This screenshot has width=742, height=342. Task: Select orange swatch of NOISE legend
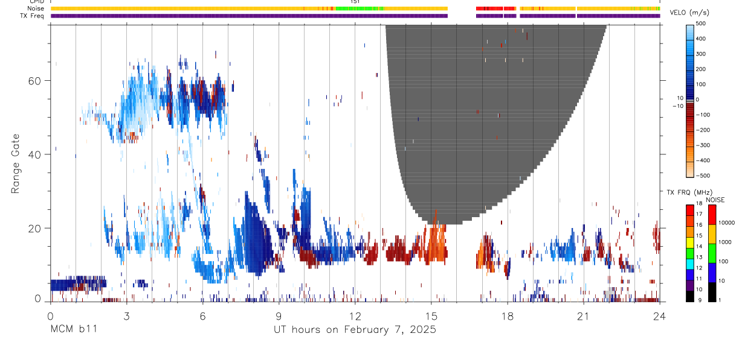click(x=712, y=234)
